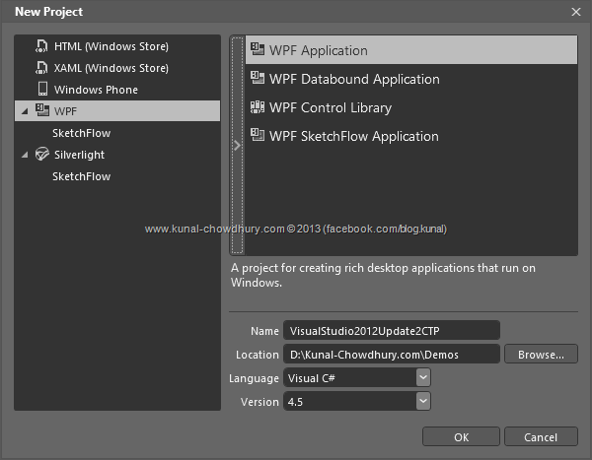This screenshot has height=460, width=592.
Task: Open the Language dropdown
Action: [x=422, y=377]
